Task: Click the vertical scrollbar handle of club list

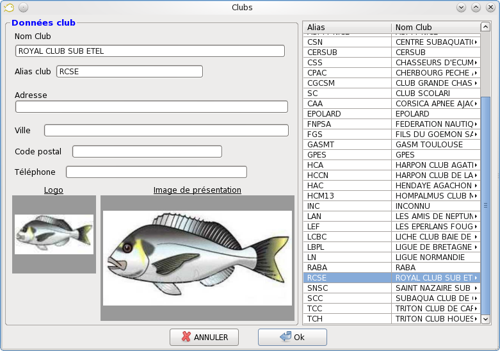Action: [x=485, y=205]
